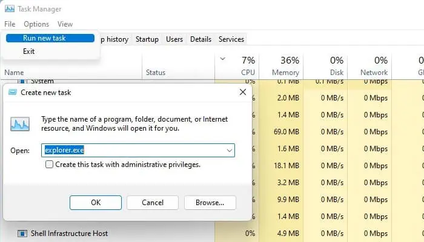Click the Create new task dialog title icon
This screenshot has height=242, width=424.
click(13, 93)
